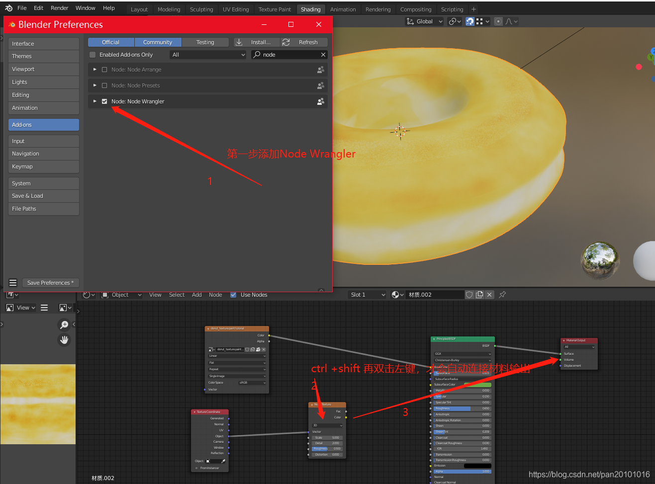Toggle proportional editing in the viewport header

498,21
